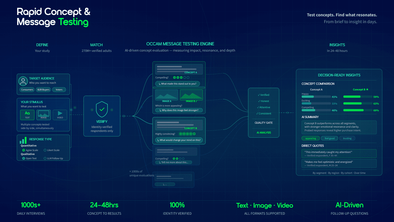Select the LLM Follow-Up radio button
The image size is (394, 222).
[x=45, y=158]
